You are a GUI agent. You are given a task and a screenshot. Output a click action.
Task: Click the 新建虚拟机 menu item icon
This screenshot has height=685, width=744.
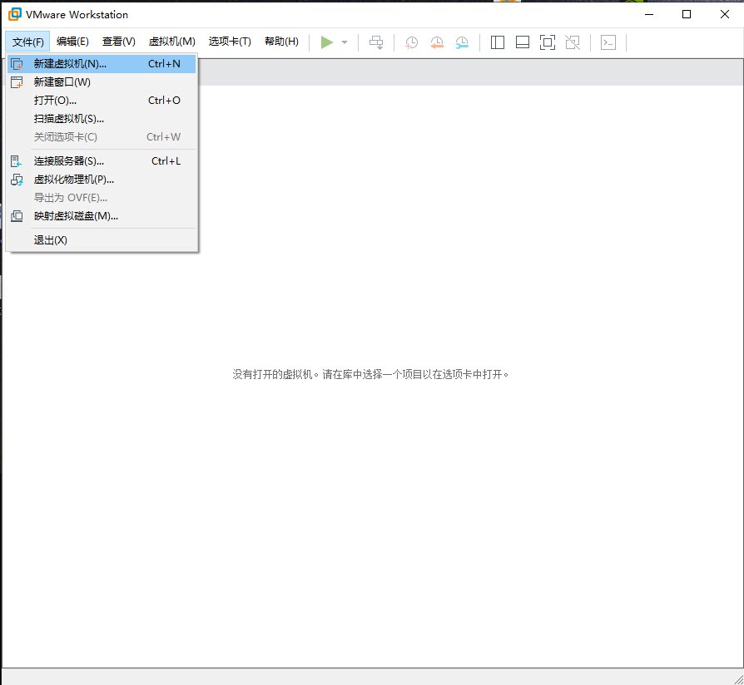[17, 64]
